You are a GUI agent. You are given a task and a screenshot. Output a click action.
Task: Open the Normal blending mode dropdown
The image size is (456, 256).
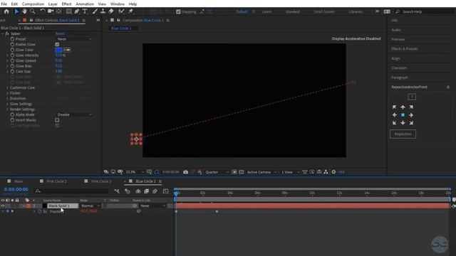coord(90,206)
